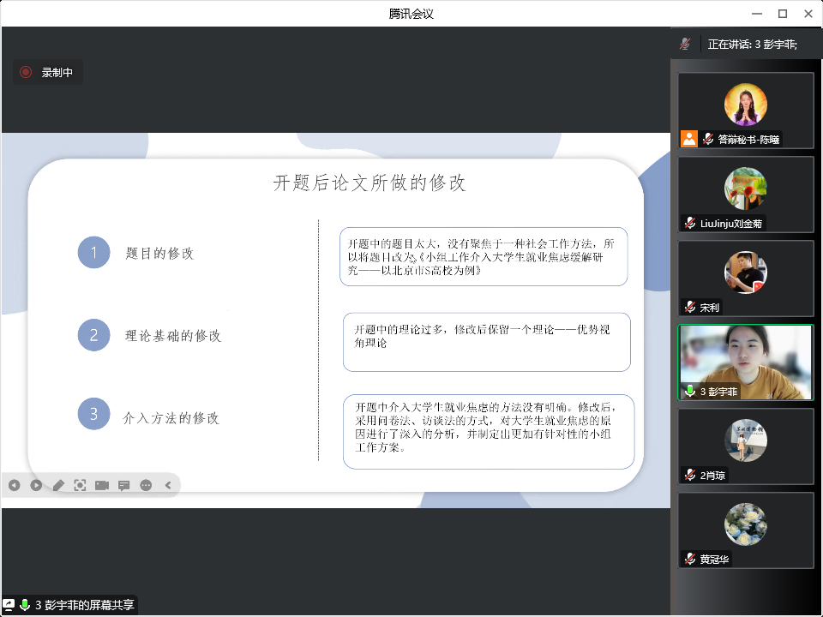The width and height of the screenshot is (823, 617).
Task: Maximize the 腾讯会议 window
Action: [x=782, y=13]
